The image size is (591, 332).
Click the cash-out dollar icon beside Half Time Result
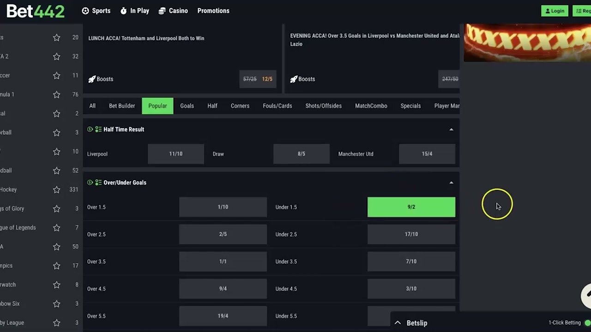(x=90, y=130)
